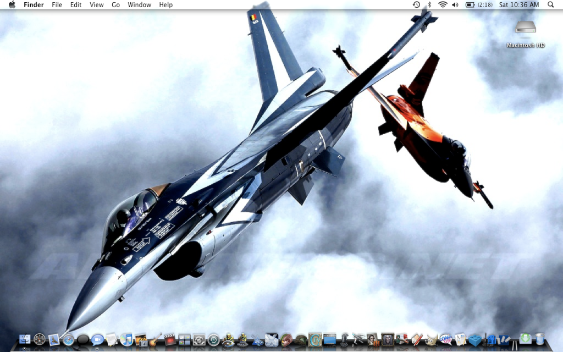Image resolution: width=563 pixels, height=352 pixels.
Task: Open the red clapperboard movie app
Action: coord(170,339)
